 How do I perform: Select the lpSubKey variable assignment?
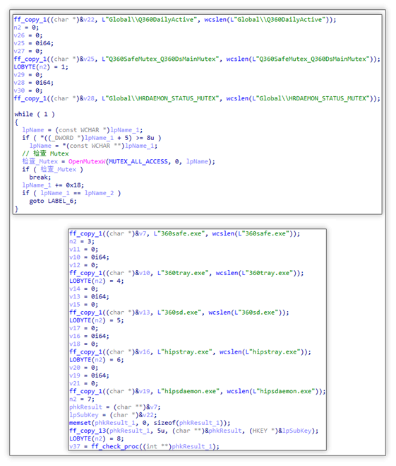(113, 415)
